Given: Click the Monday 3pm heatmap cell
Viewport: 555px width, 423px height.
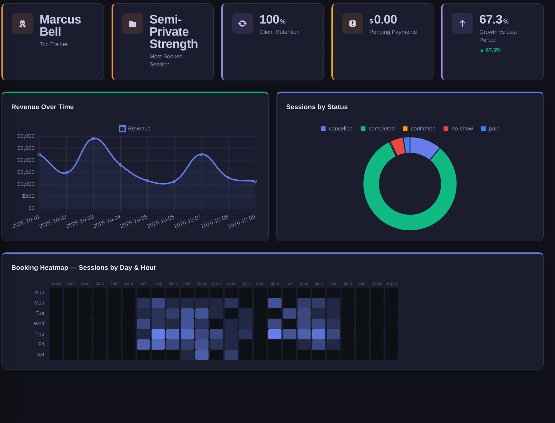Looking at the screenshot, I should tap(275, 303).
